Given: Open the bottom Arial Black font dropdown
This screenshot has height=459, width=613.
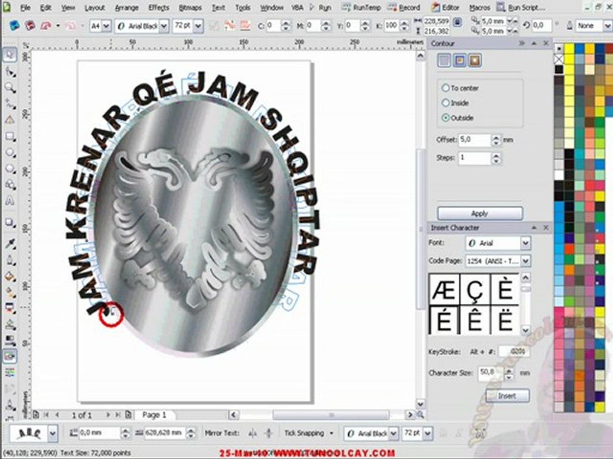Looking at the screenshot, I should click(393, 433).
